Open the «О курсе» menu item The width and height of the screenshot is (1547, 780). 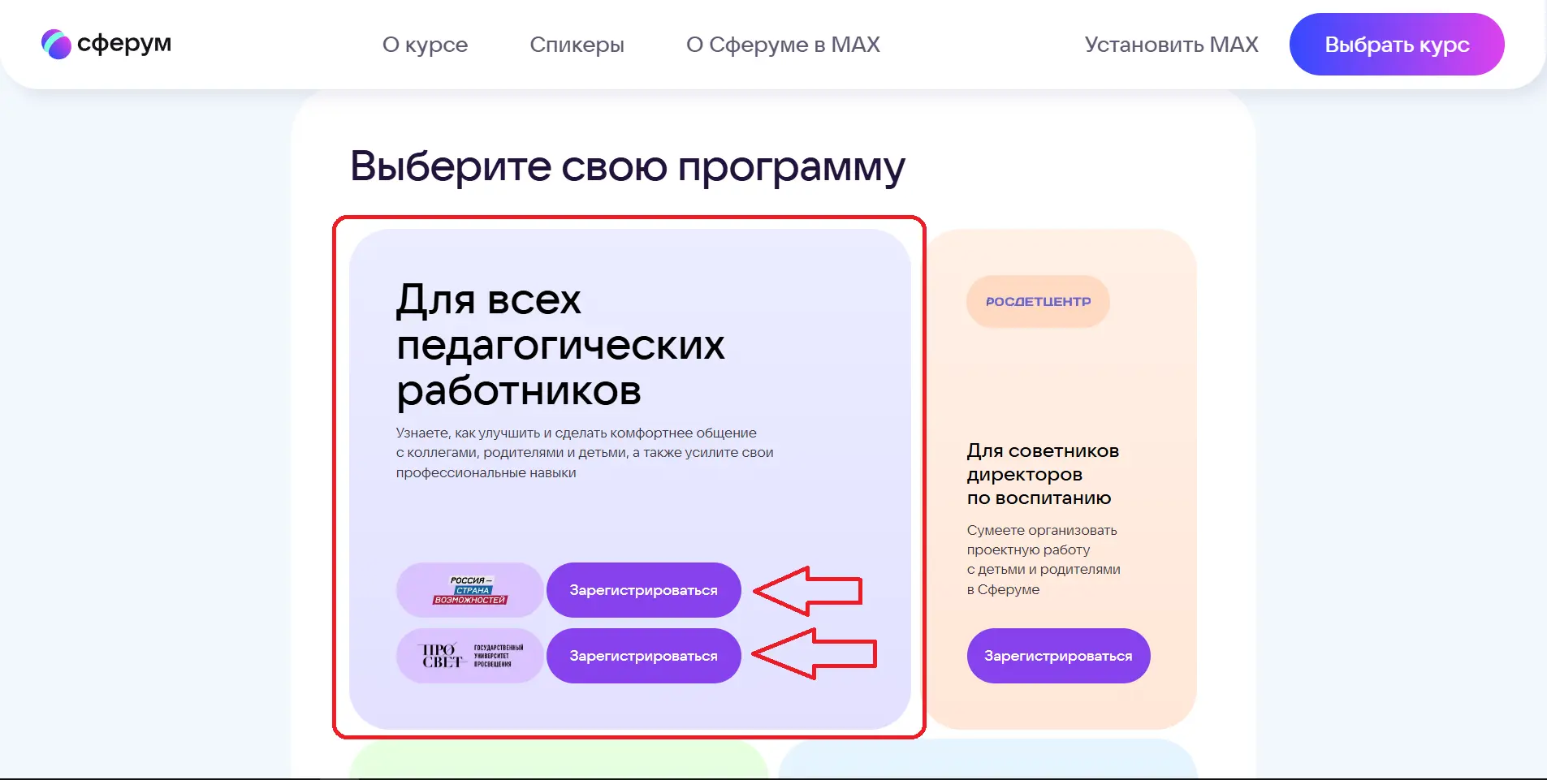click(x=425, y=45)
